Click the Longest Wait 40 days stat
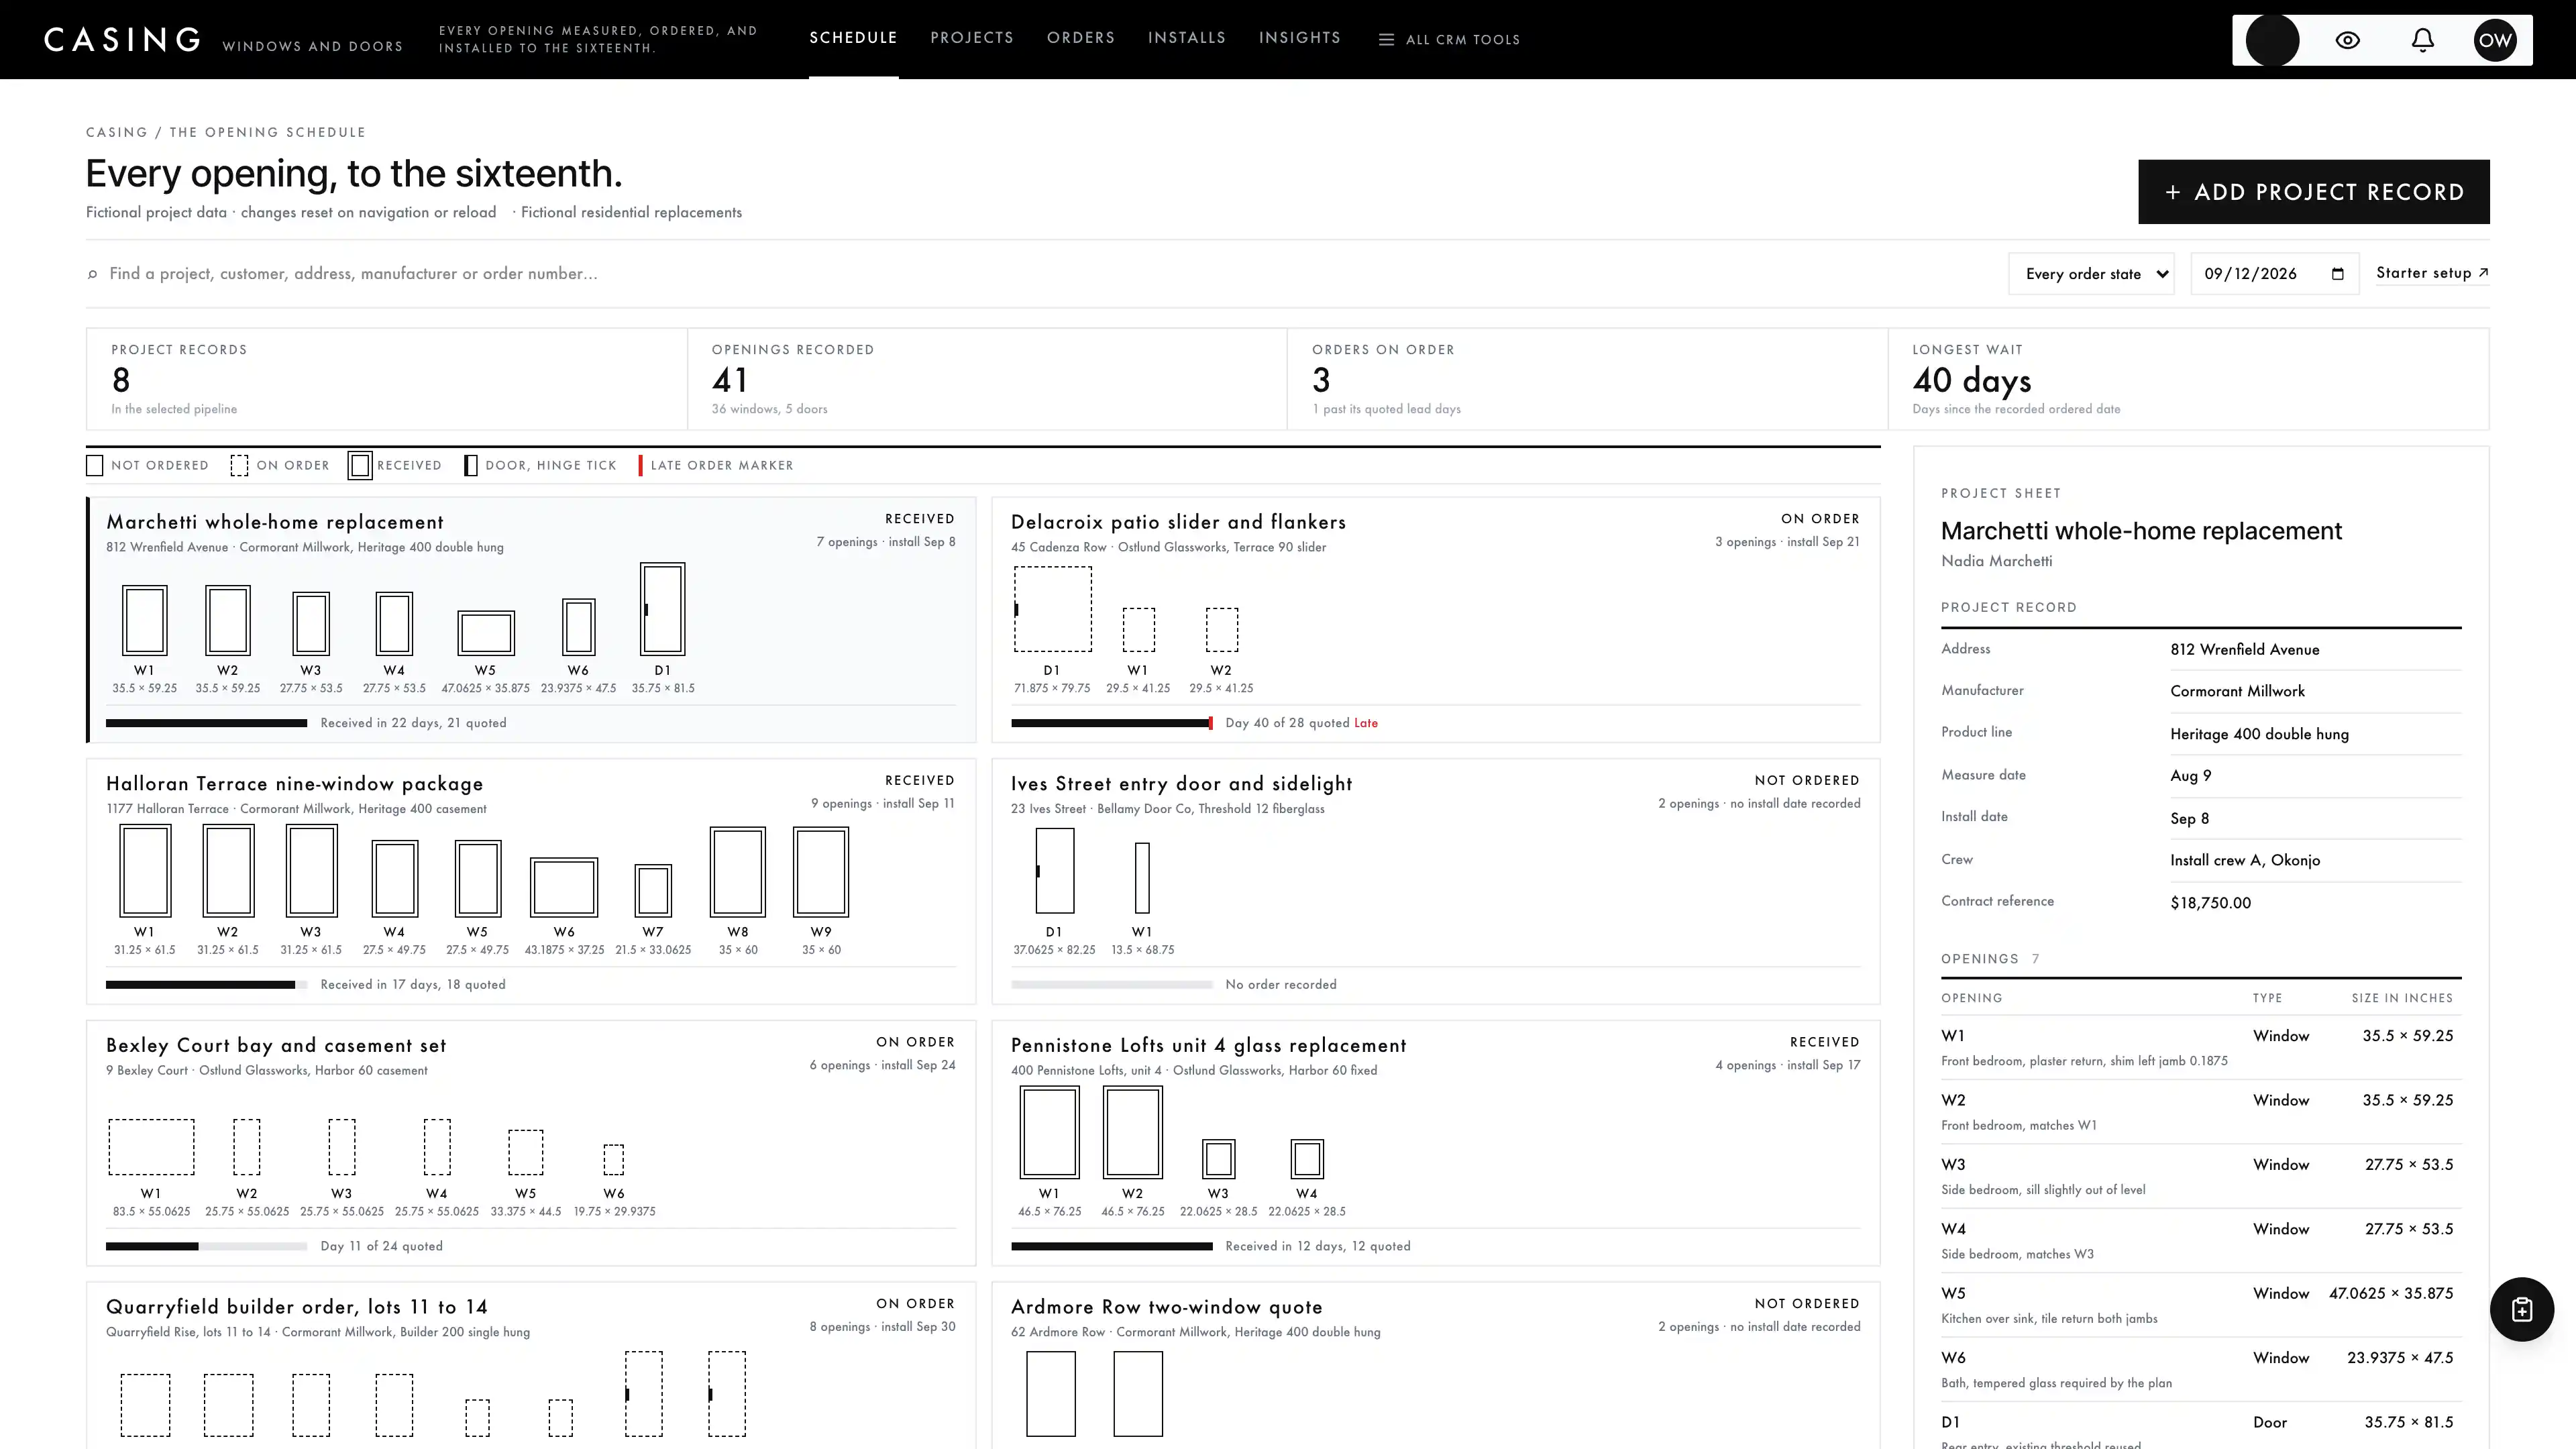 (x=2188, y=379)
